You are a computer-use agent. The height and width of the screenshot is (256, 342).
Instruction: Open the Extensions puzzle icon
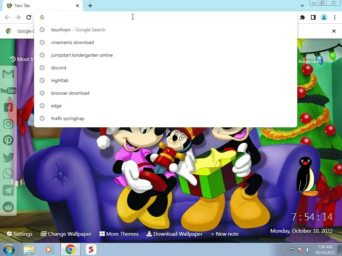(303, 17)
